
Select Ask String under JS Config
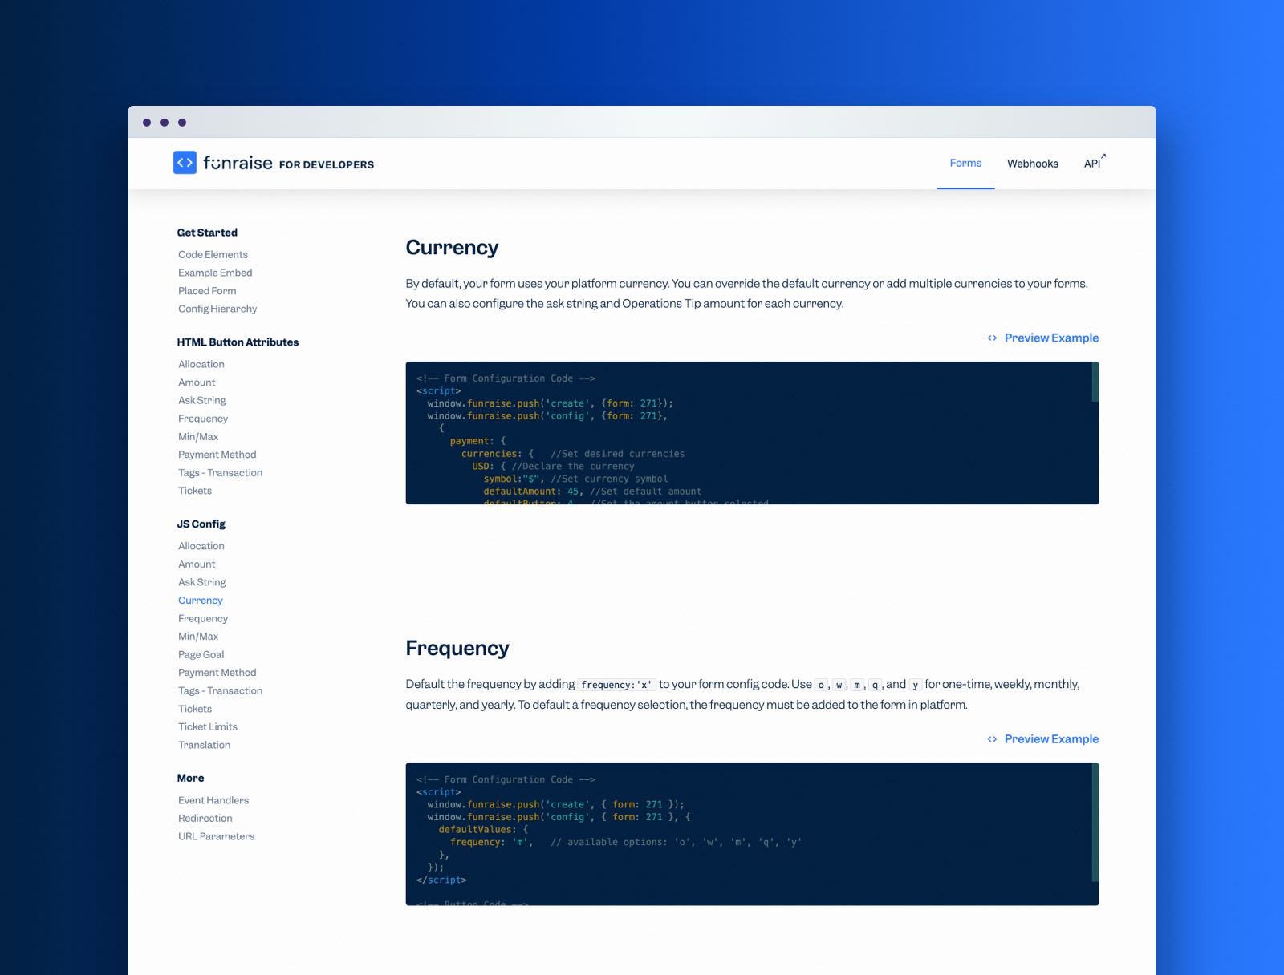pyautogui.click(x=202, y=582)
